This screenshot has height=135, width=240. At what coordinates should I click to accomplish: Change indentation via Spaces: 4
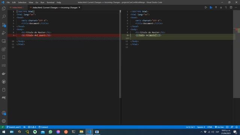(x=201, y=127)
